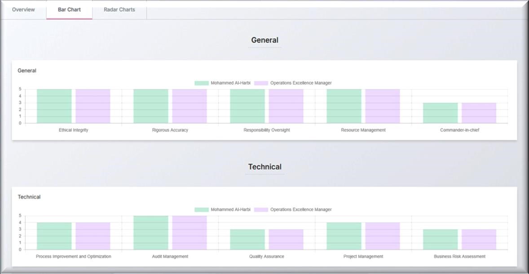This screenshot has height=274, width=529.
Task: Click green Project Management bar
Action: [344, 236]
